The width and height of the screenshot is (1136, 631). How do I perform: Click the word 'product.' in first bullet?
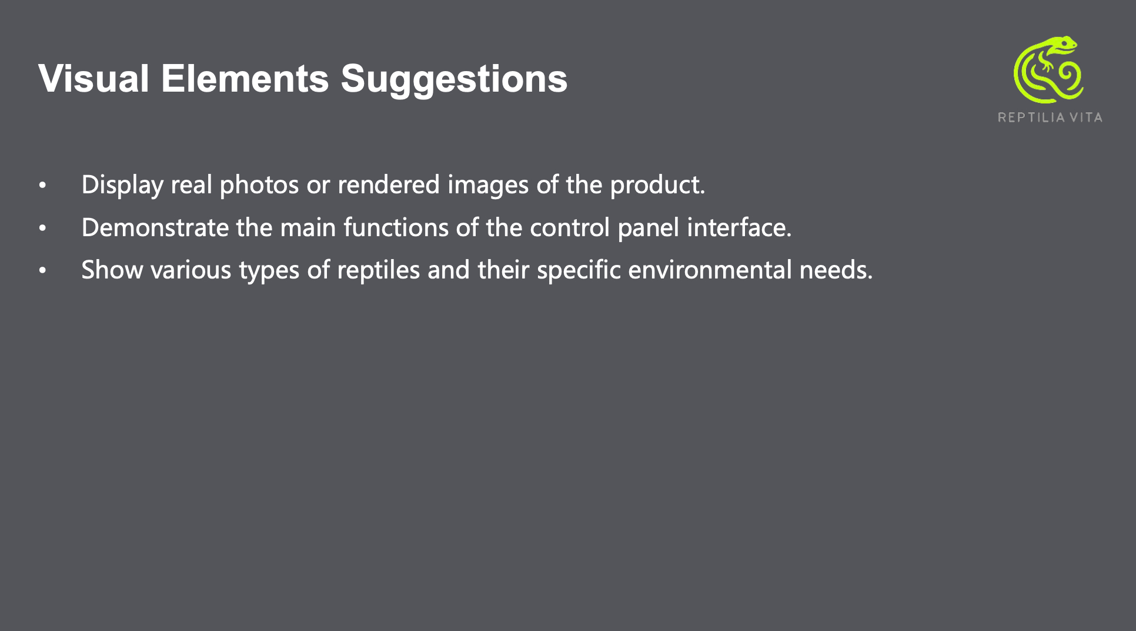[657, 185]
